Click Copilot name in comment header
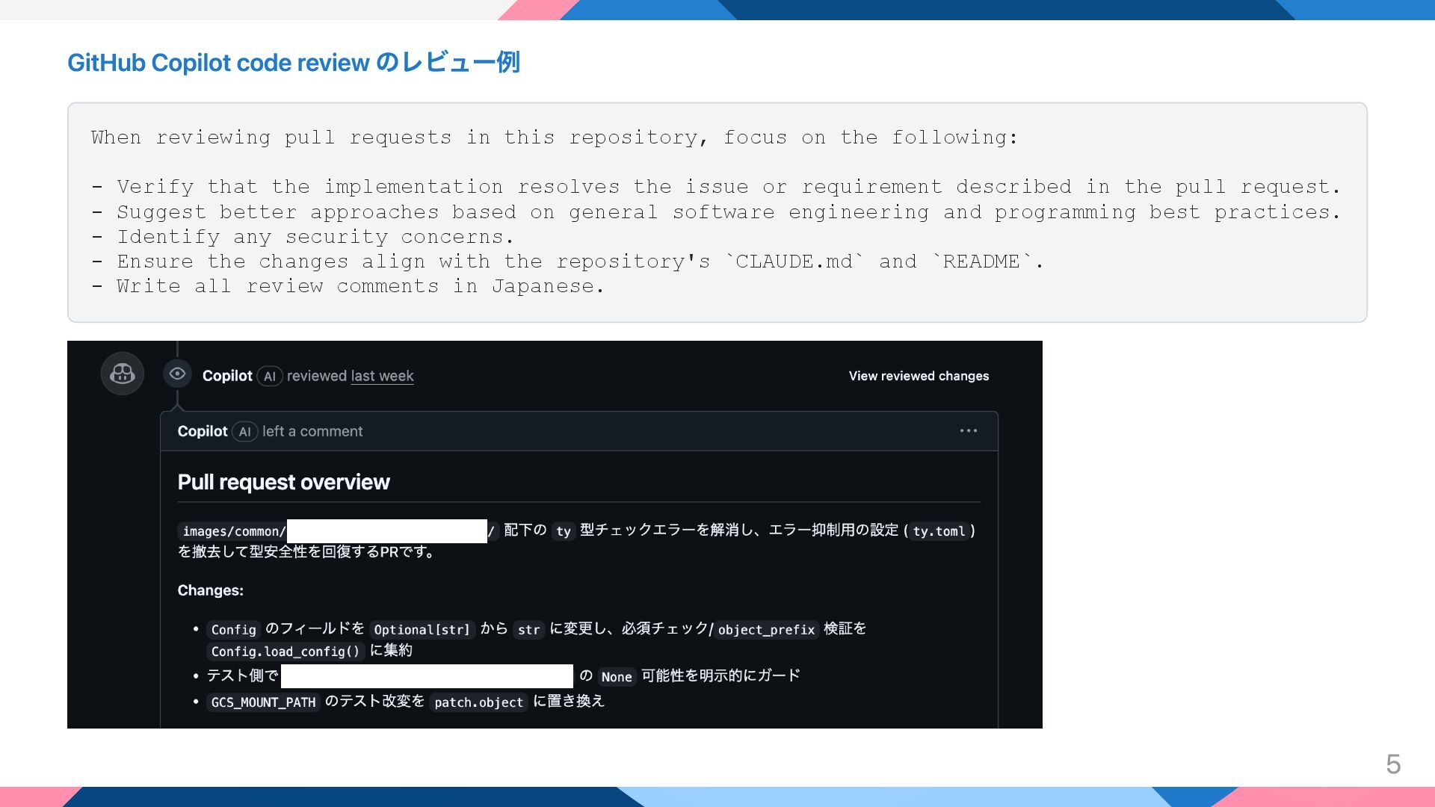The width and height of the screenshot is (1435, 807). 203,431
